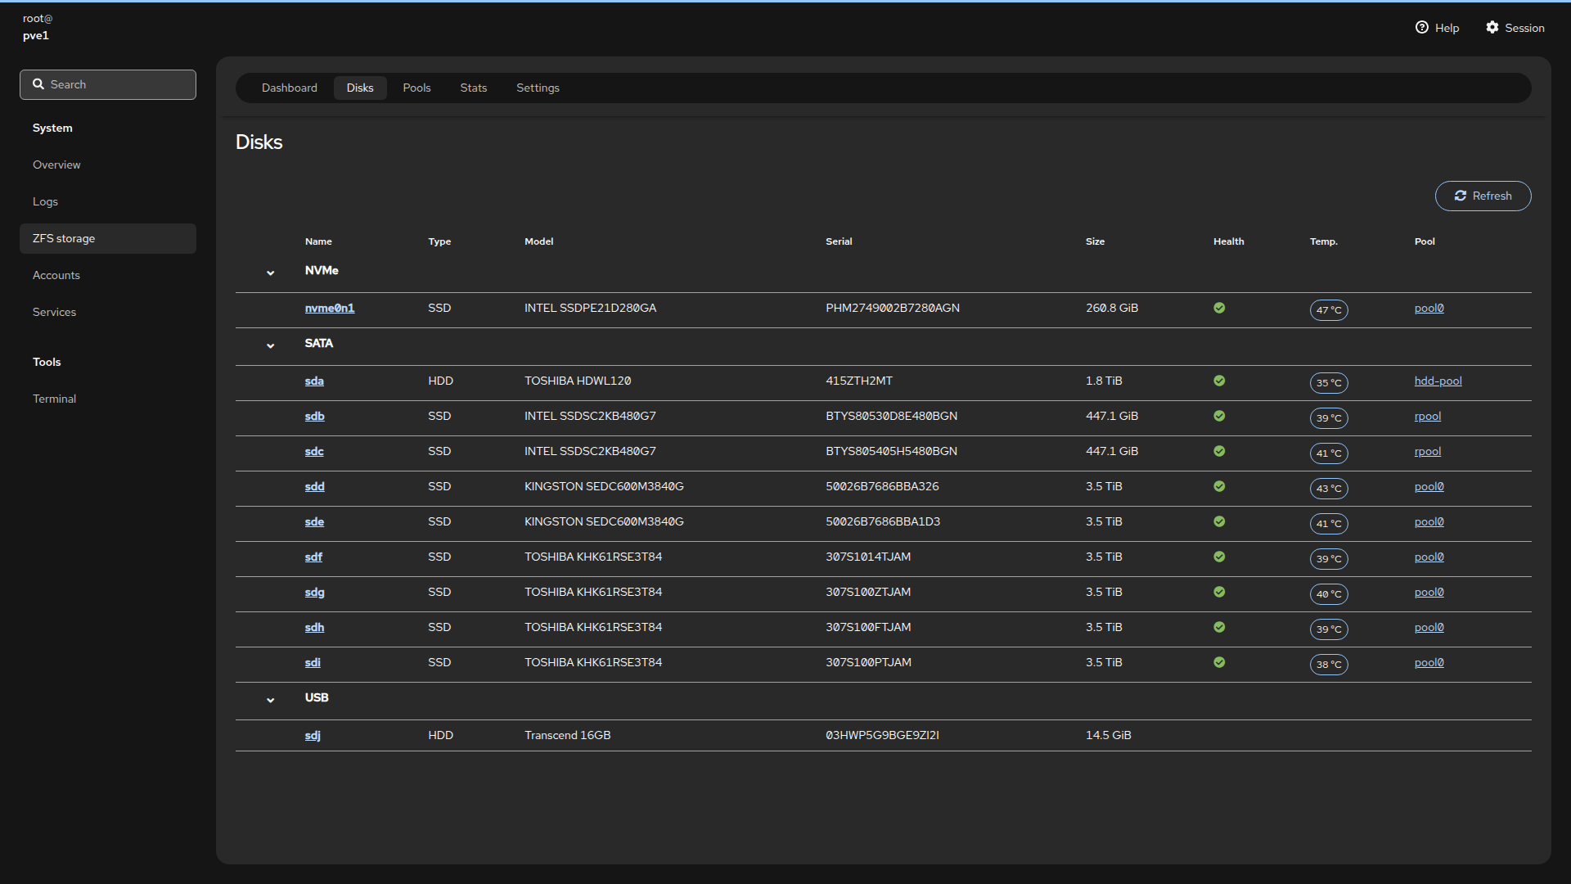Viewport: 1571px width, 884px height.
Task: Collapse the NVMe disk group
Action: coord(270,273)
